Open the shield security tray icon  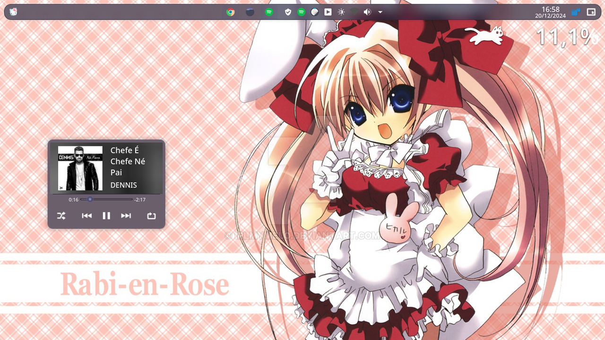(288, 12)
